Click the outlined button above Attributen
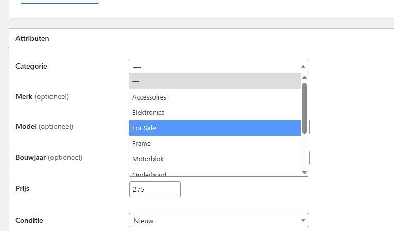Screen dimensions: 394x231 [60, 2]
